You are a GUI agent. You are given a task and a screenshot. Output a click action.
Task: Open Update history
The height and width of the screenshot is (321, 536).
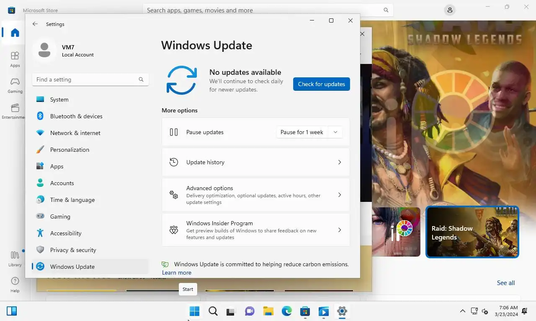pos(256,162)
